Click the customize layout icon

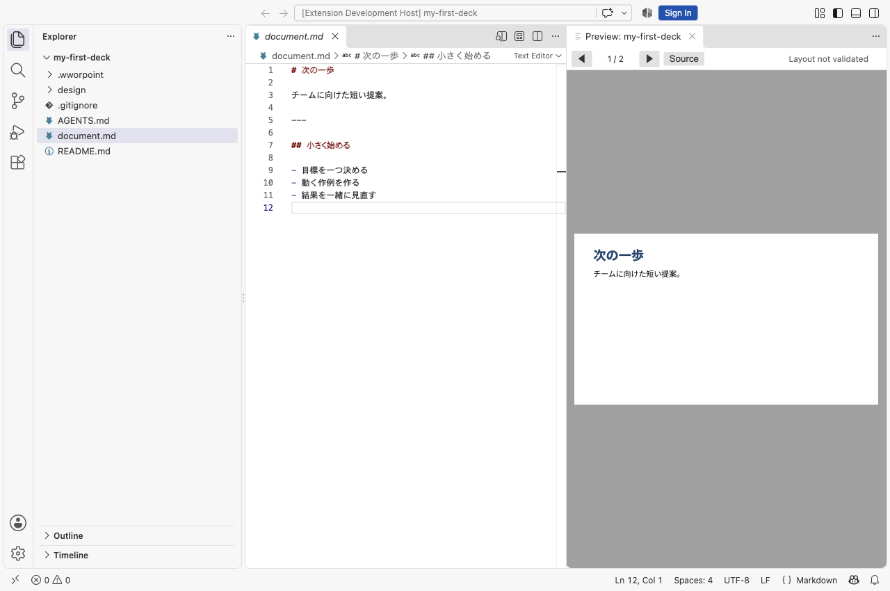coord(820,13)
